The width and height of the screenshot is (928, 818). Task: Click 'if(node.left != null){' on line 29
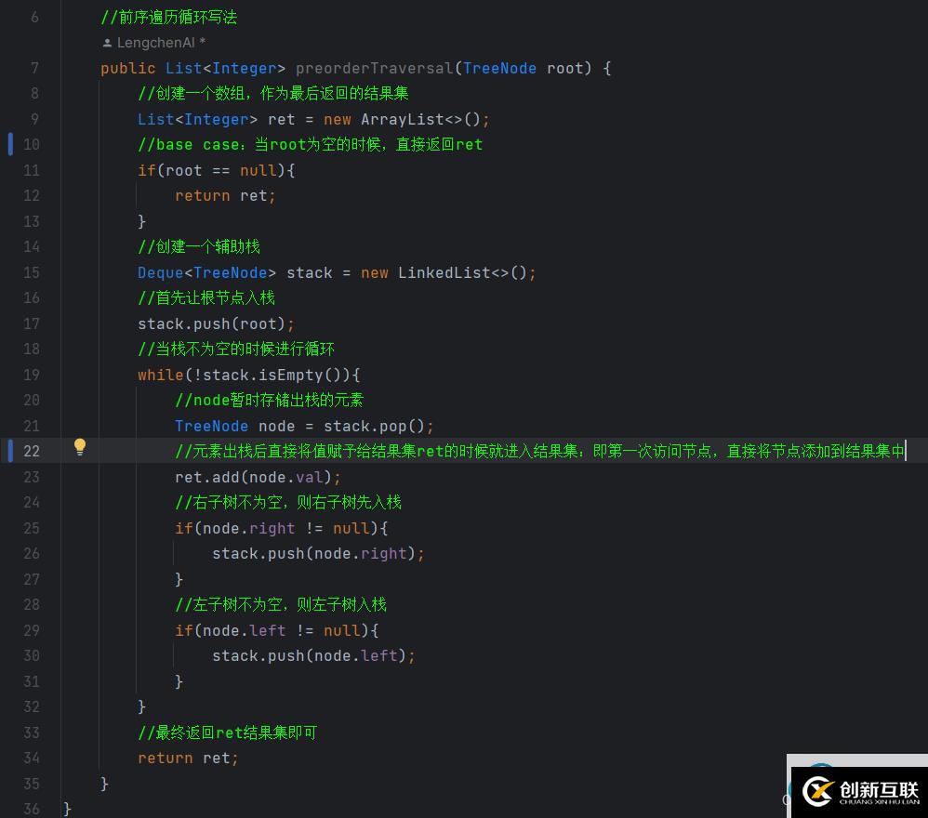coord(277,630)
